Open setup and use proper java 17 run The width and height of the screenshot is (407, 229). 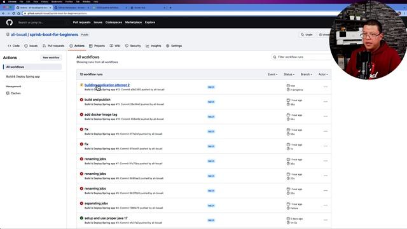[106, 218]
